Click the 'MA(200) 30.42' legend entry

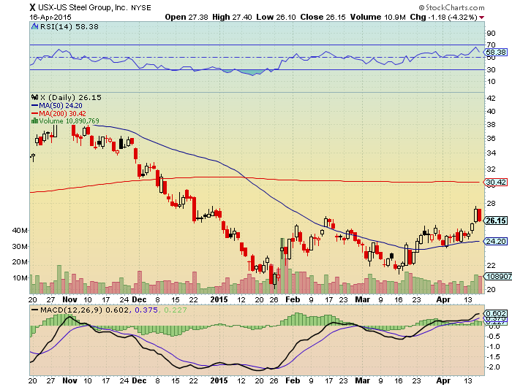(x=59, y=113)
